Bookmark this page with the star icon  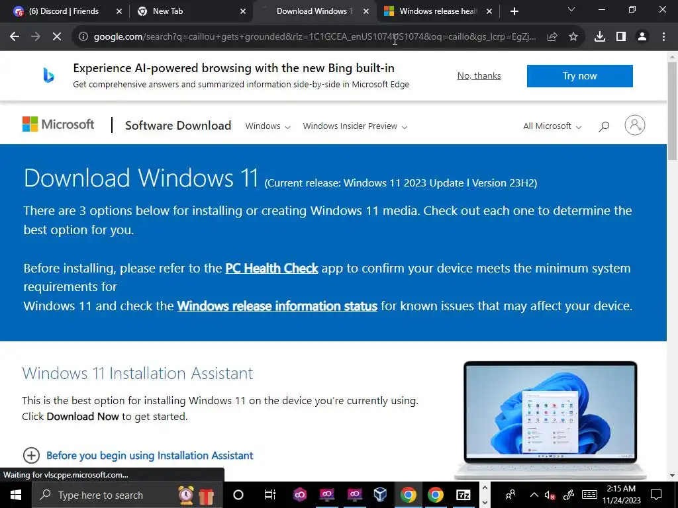pyautogui.click(x=573, y=37)
